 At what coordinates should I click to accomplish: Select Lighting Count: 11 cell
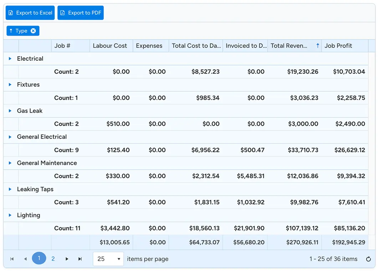click(x=67, y=228)
